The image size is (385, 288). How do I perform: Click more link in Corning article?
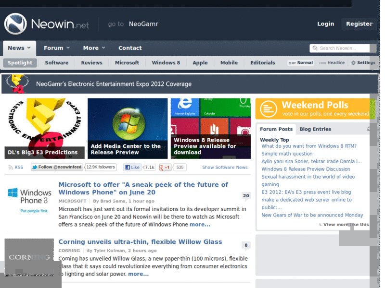[x=138, y=274]
